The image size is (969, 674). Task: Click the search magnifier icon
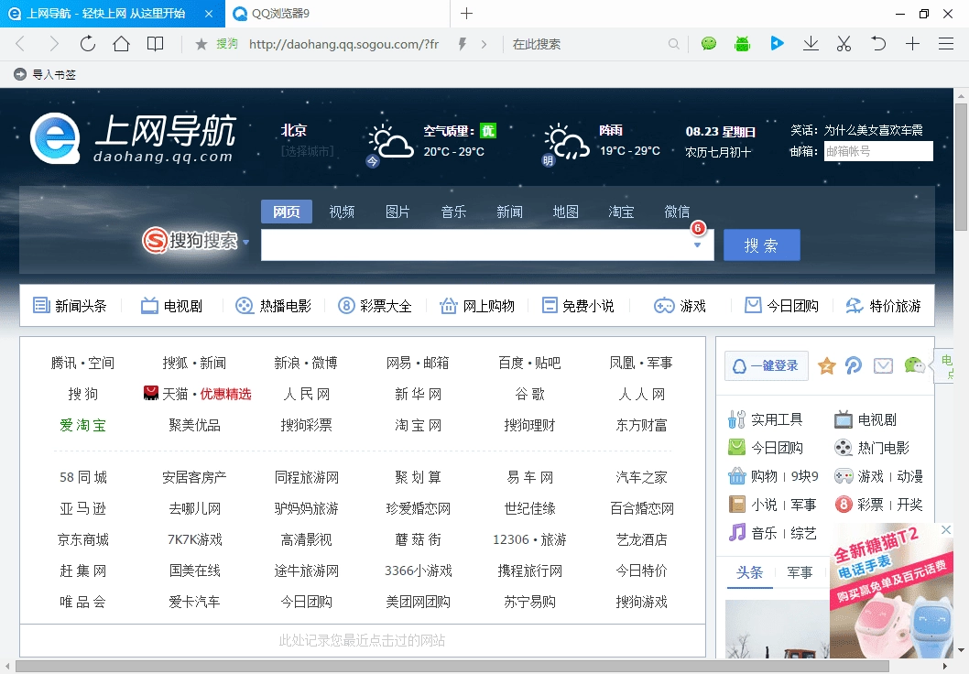(x=673, y=44)
